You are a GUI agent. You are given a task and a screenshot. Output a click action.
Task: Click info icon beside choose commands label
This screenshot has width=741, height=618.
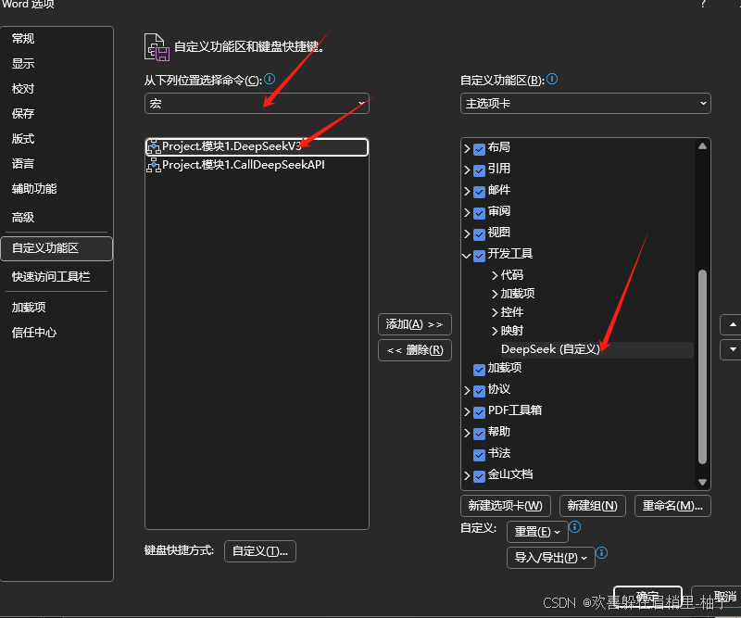[270, 79]
